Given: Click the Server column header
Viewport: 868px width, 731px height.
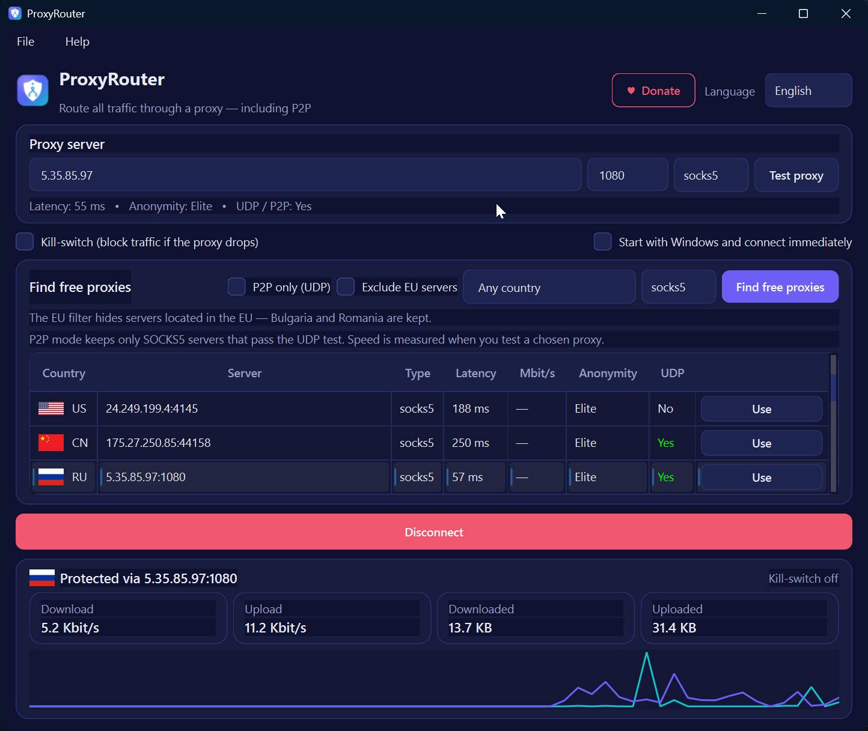Looking at the screenshot, I should click(x=245, y=373).
